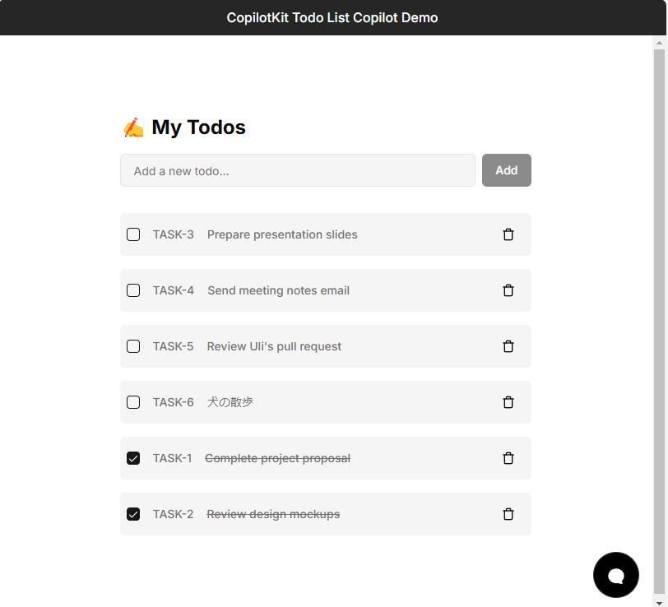
Task: Check off TASK-3 Prepare presentation slides
Action: point(133,234)
